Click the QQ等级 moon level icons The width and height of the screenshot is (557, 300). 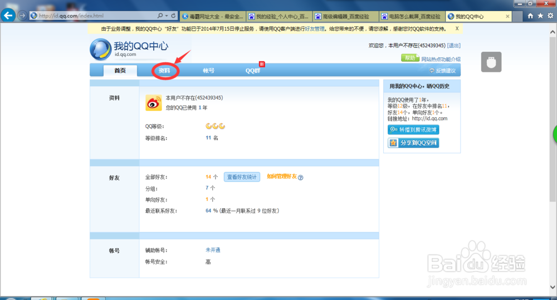click(215, 126)
